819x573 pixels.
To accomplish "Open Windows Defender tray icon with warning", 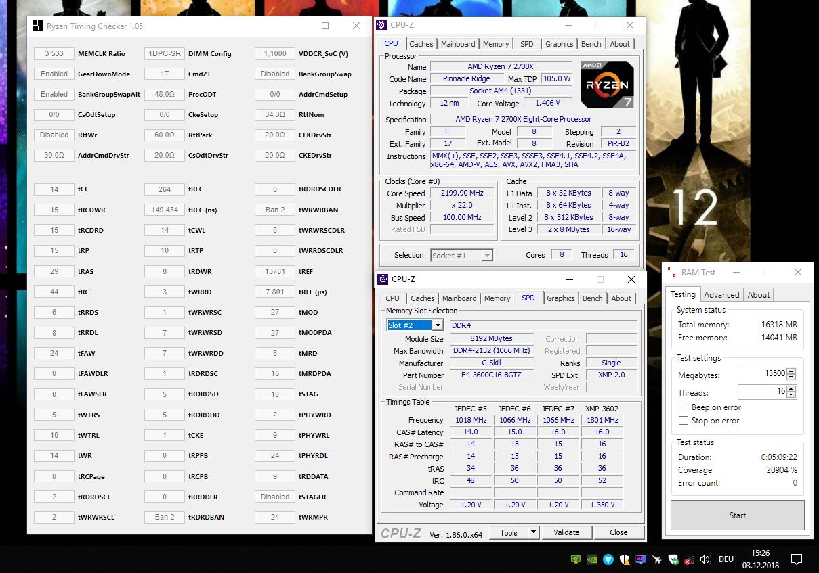I will pos(625,559).
